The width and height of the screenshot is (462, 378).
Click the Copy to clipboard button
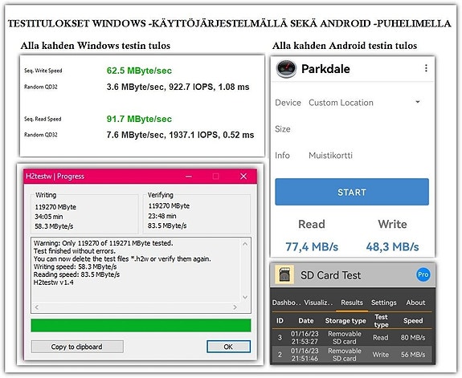pyautogui.click(x=77, y=347)
